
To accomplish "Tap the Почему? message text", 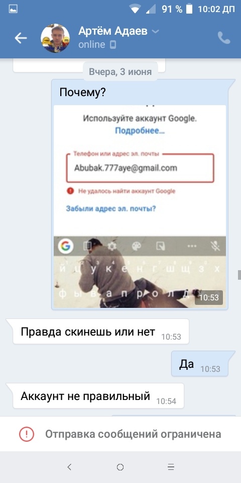I will point(82,93).
